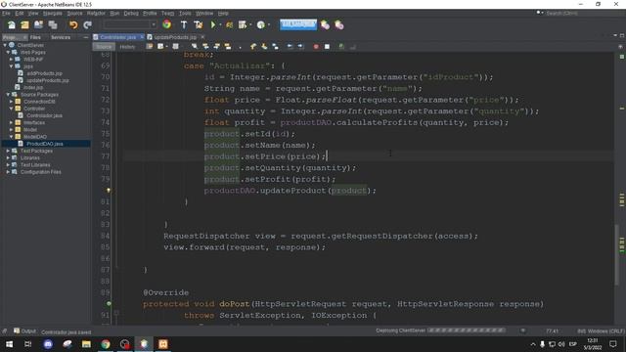626x352 pixels.
Task: Close the Controlador.java tab
Action: (x=142, y=37)
